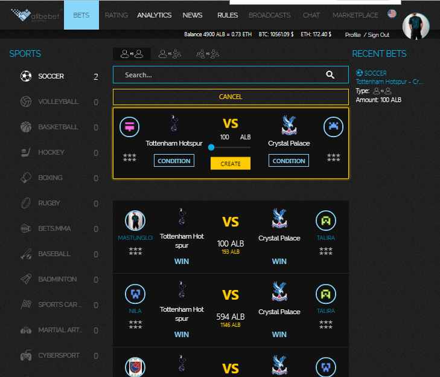Screen dimensions: 440x377
Task: Click the bet amount slider handle
Action: pos(211,147)
